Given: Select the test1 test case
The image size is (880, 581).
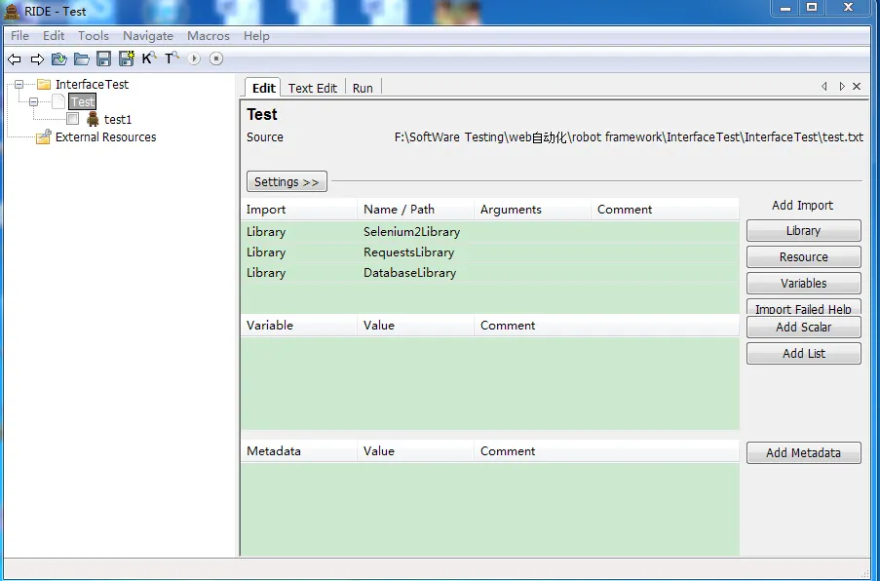Looking at the screenshot, I should pos(118,120).
